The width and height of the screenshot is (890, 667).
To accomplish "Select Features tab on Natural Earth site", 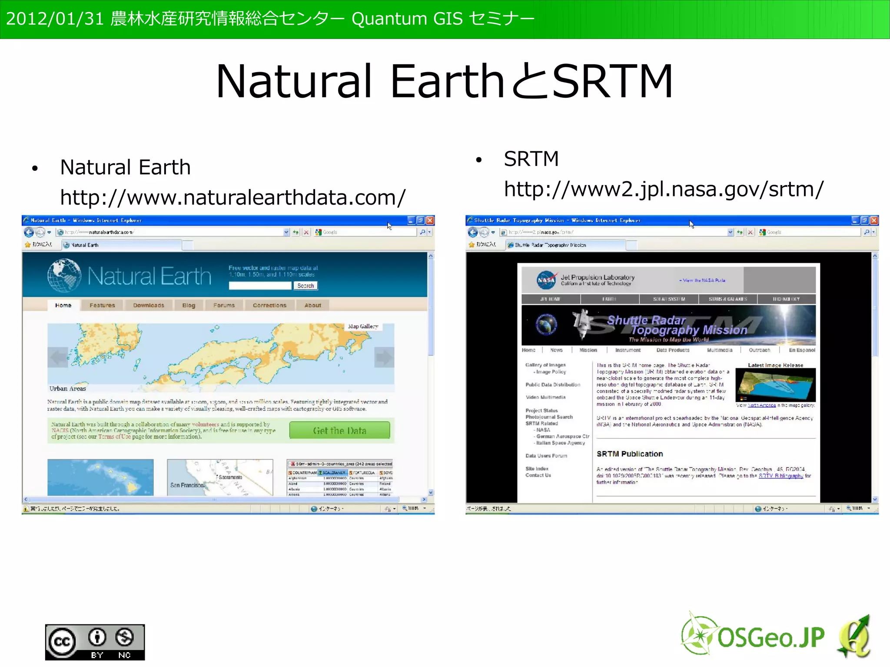I will tap(102, 305).
